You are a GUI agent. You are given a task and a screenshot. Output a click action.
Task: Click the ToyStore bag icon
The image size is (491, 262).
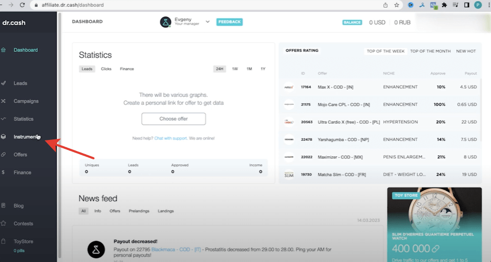pyautogui.click(x=4, y=241)
